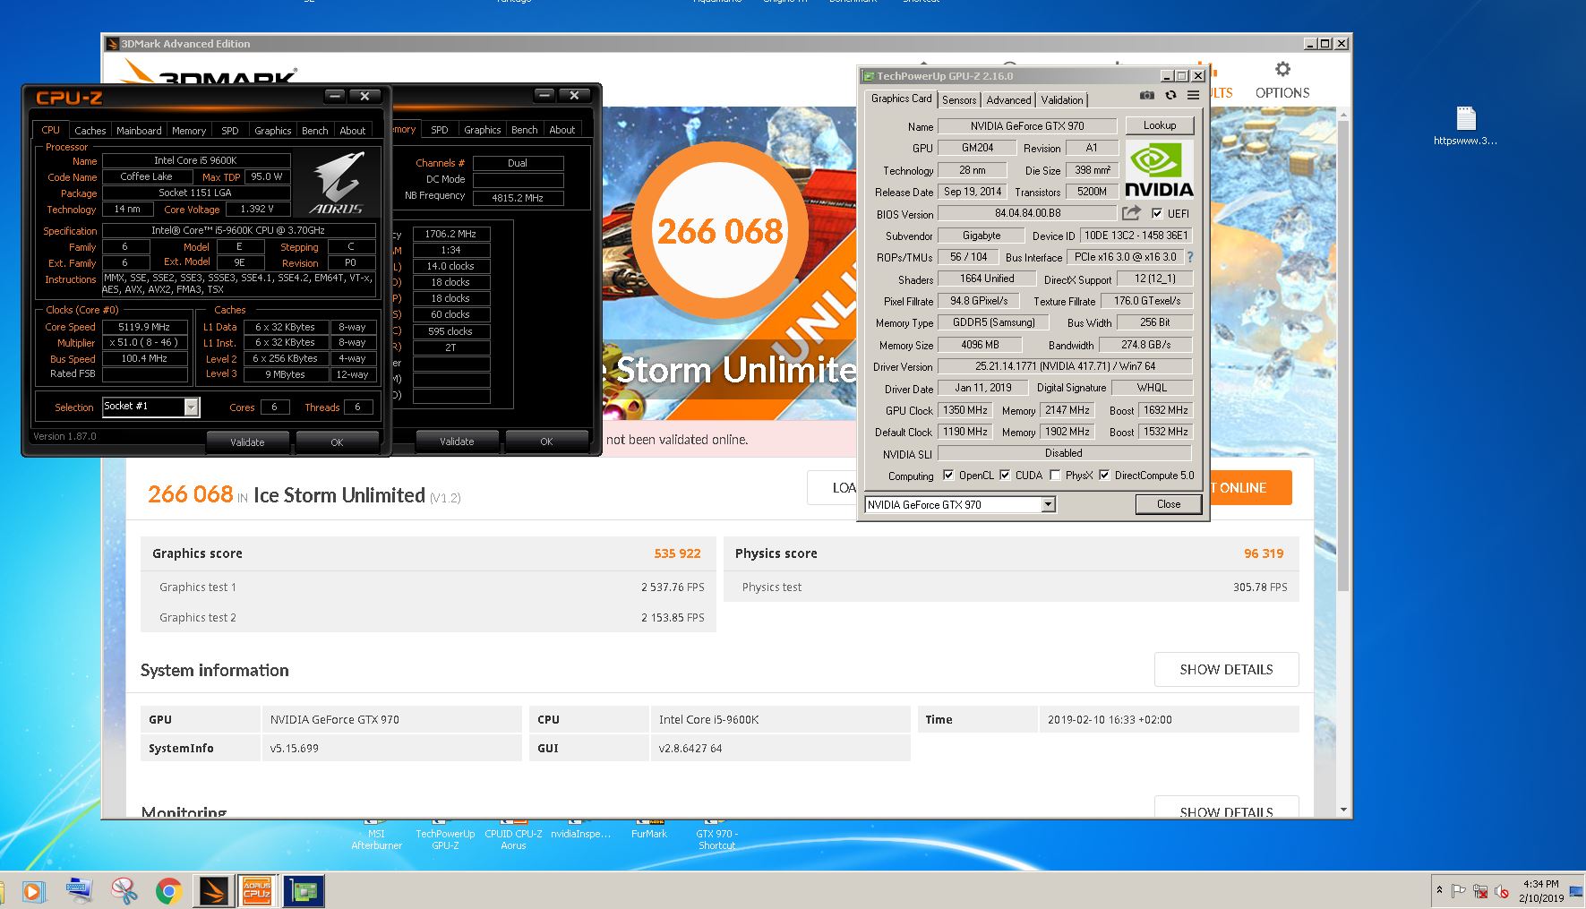Viewport: 1586px width, 909px height.
Task: Switch to the Validation tab in GPU-Z
Action: coord(1062,99)
